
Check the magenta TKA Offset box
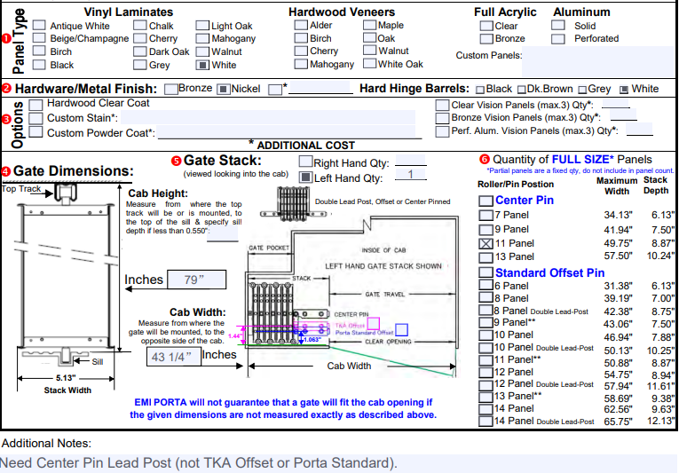(374, 324)
